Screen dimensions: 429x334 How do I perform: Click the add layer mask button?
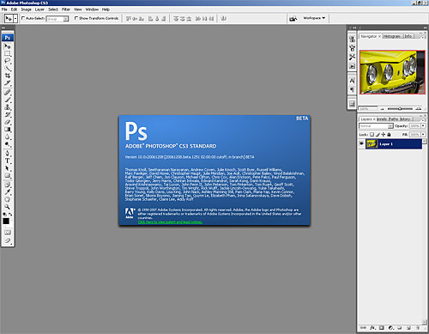(x=381, y=327)
